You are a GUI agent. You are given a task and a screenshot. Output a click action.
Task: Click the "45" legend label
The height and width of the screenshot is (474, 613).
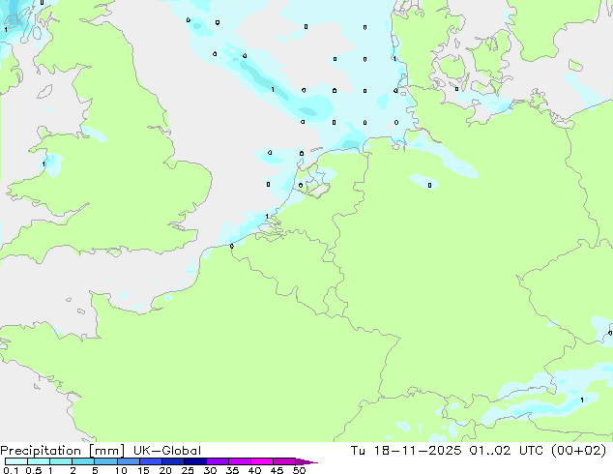click(277, 470)
